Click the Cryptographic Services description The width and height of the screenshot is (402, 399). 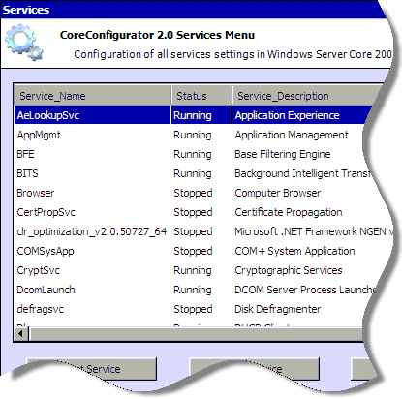coord(289,270)
